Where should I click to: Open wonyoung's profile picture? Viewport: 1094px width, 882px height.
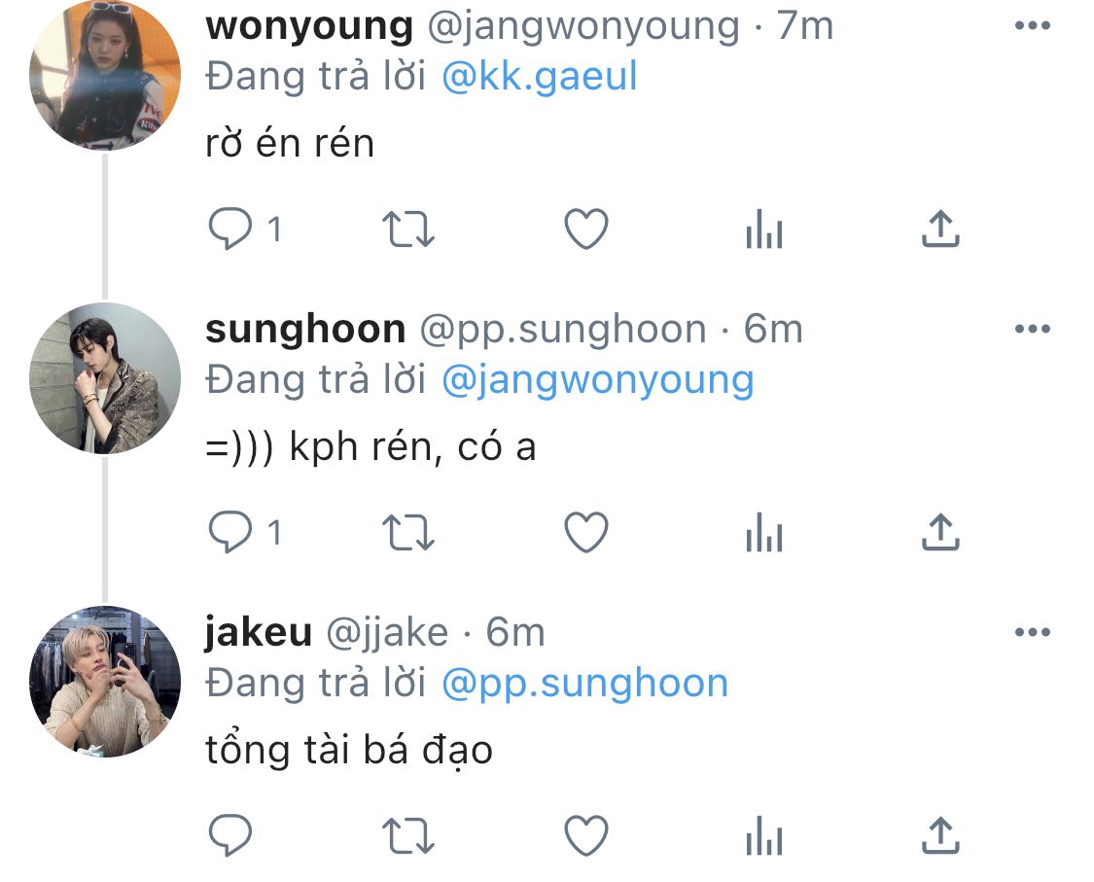click(105, 75)
